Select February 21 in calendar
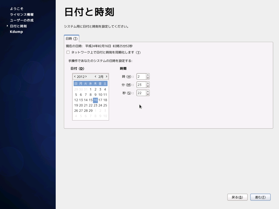The height and width of the screenshot is (209, 279). click(86, 105)
